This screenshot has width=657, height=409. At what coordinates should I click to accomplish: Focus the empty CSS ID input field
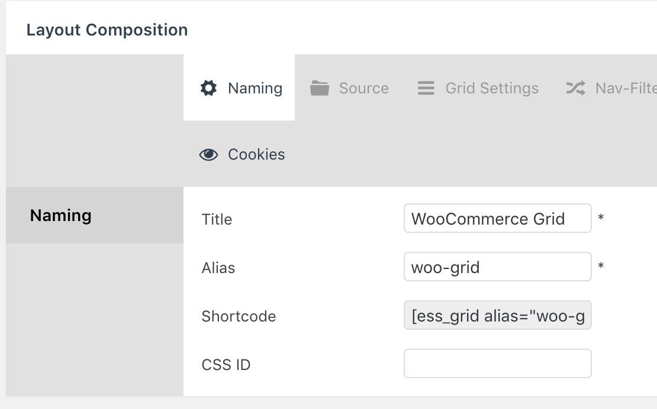[x=497, y=363]
